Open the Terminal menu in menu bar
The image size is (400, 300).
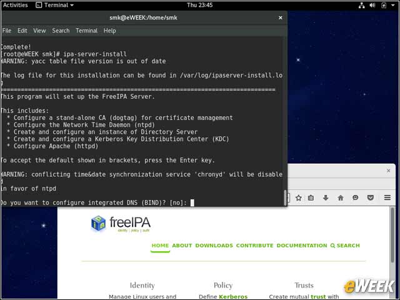[x=86, y=31]
